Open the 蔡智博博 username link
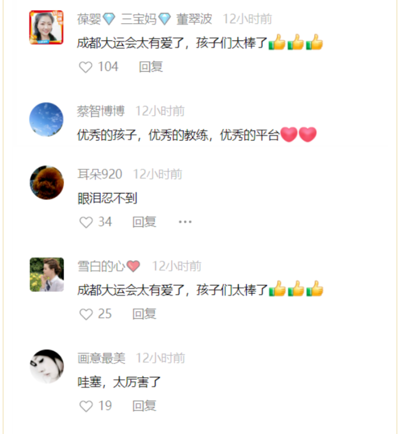 (x=101, y=111)
